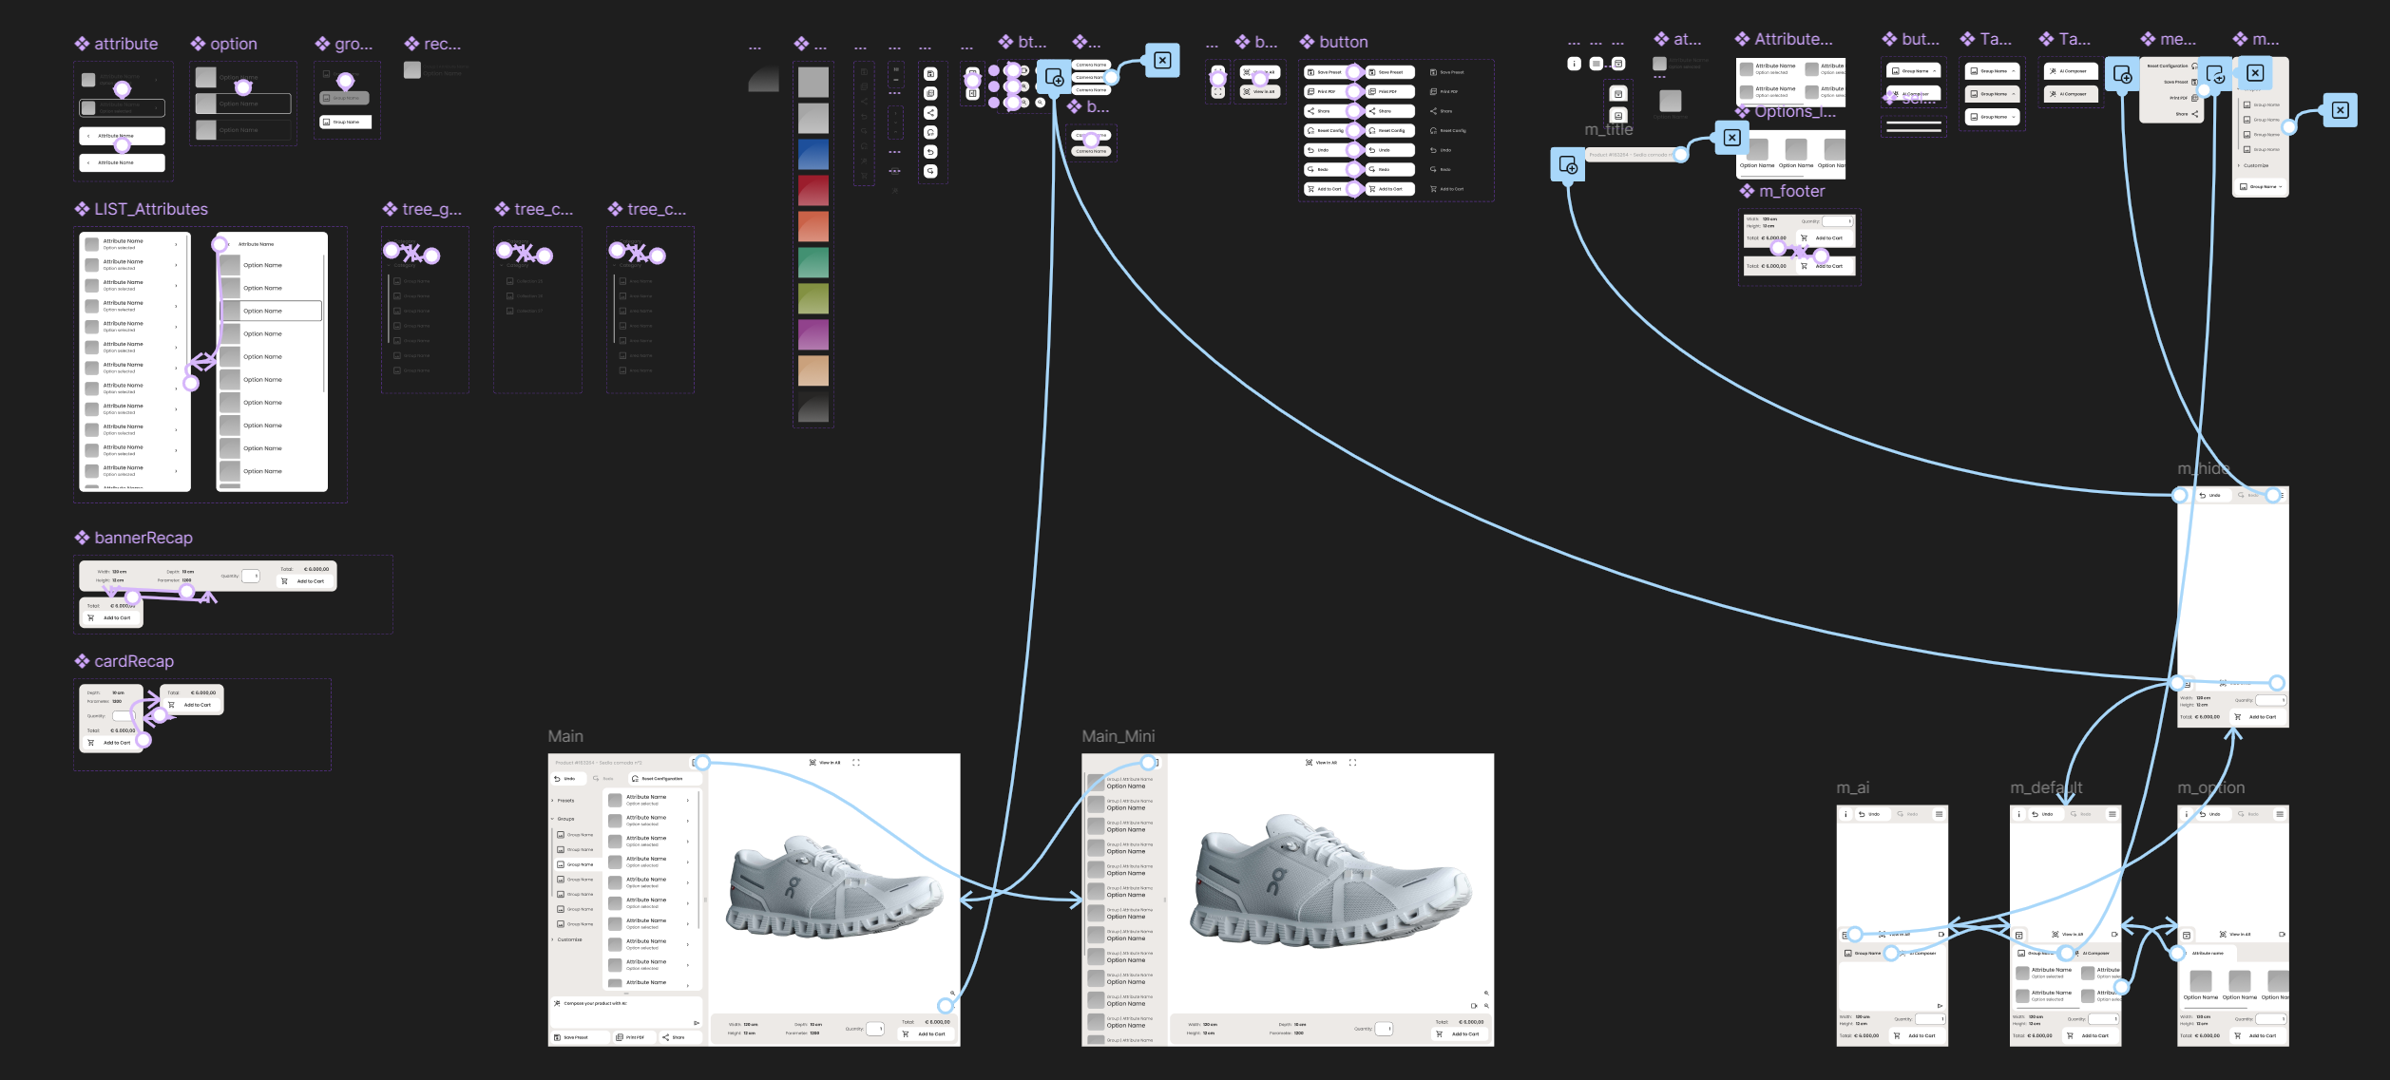Viewport: 2390px width, 1080px height.
Task: Select highlighted Option Name row in LIST_Attributes
Action: point(272,311)
